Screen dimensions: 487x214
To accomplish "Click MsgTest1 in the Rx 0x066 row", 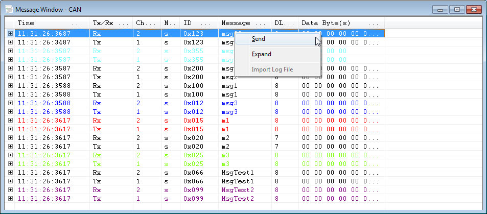I will click(238, 173).
